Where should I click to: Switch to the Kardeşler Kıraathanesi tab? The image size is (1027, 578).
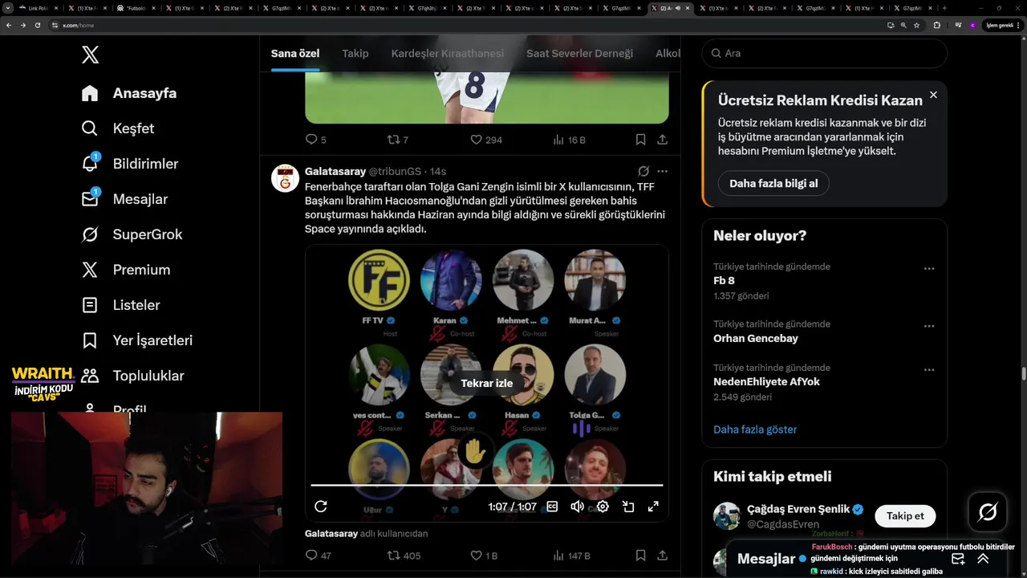(x=448, y=53)
